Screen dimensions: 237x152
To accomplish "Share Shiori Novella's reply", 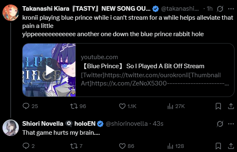I will (231, 146).
